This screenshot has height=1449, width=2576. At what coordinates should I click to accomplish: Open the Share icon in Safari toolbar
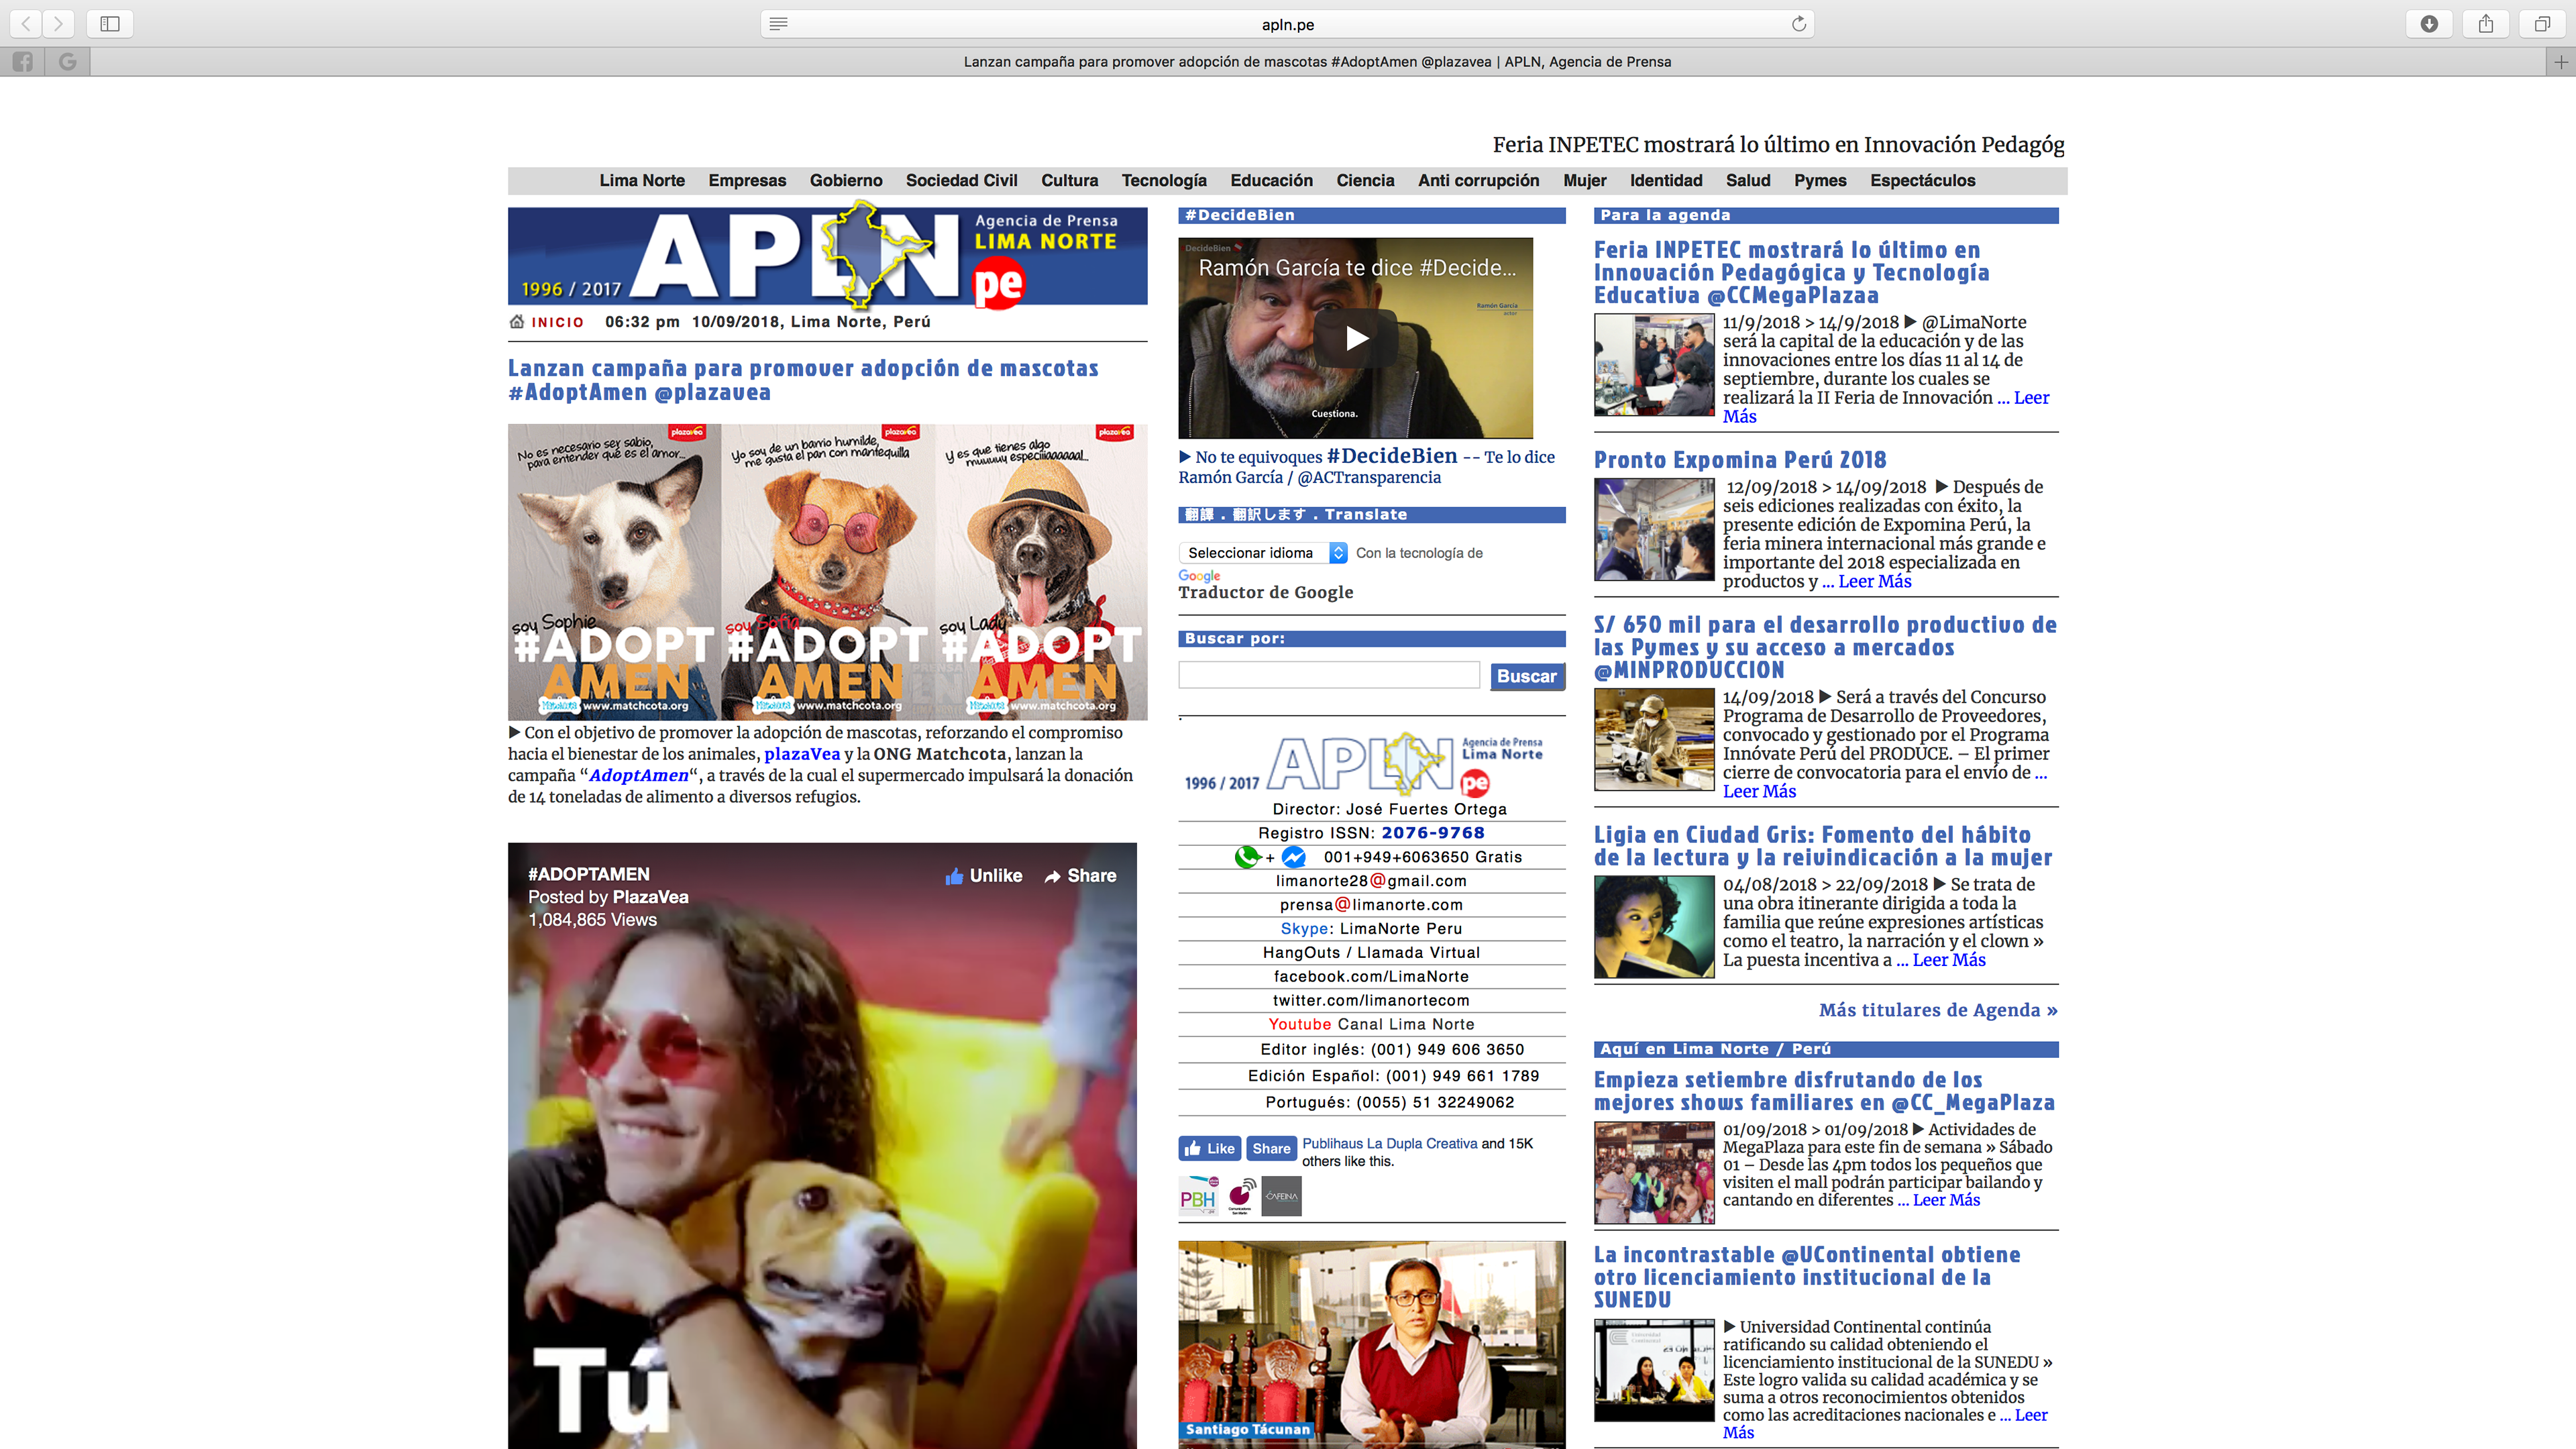(2486, 24)
